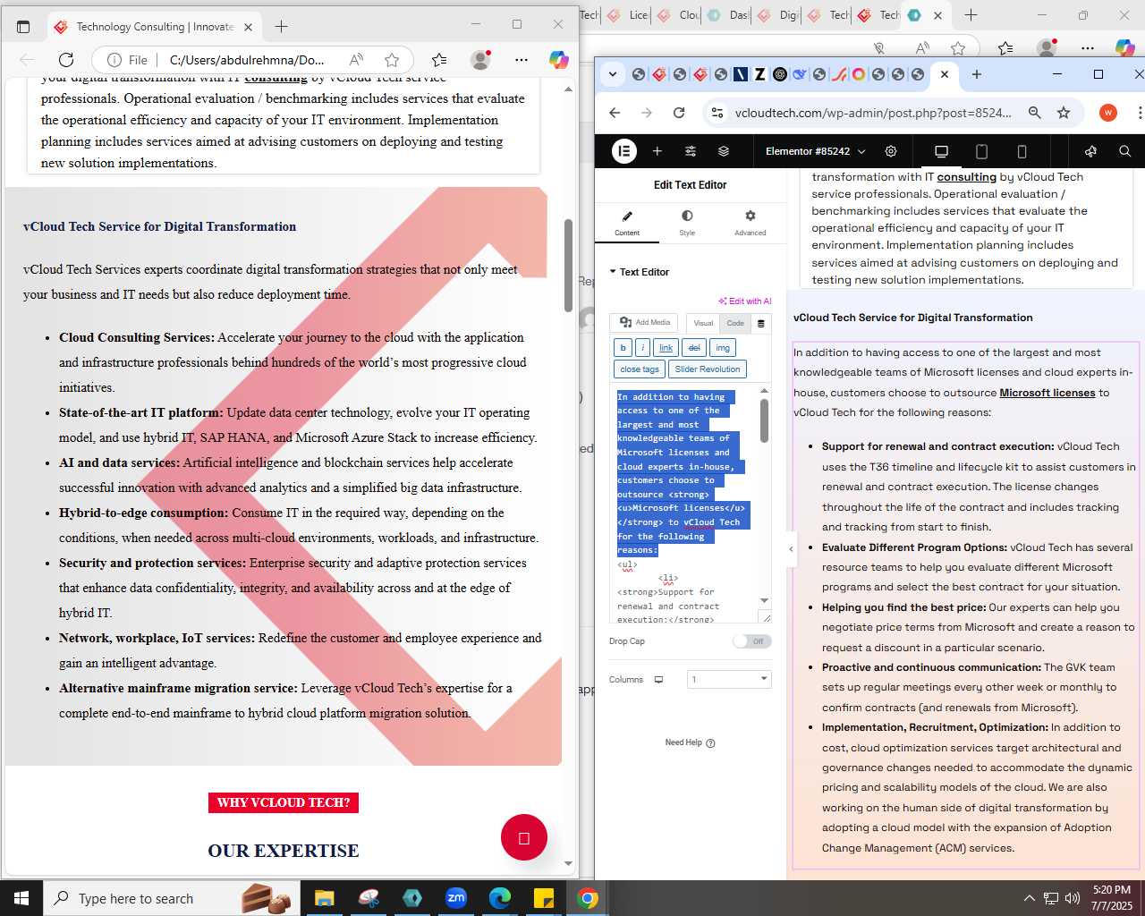
Task: Open the Columns dropdown
Action: tap(729, 680)
